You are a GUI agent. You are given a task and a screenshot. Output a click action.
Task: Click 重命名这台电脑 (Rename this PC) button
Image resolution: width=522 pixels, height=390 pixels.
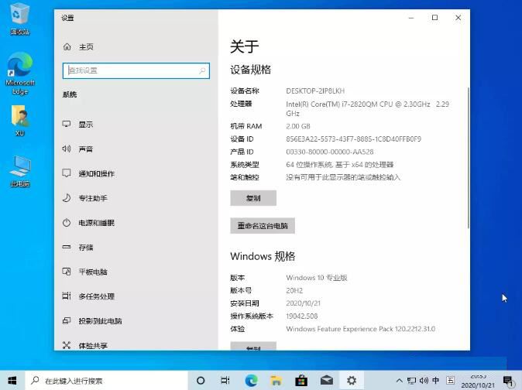[x=262, y=226]
